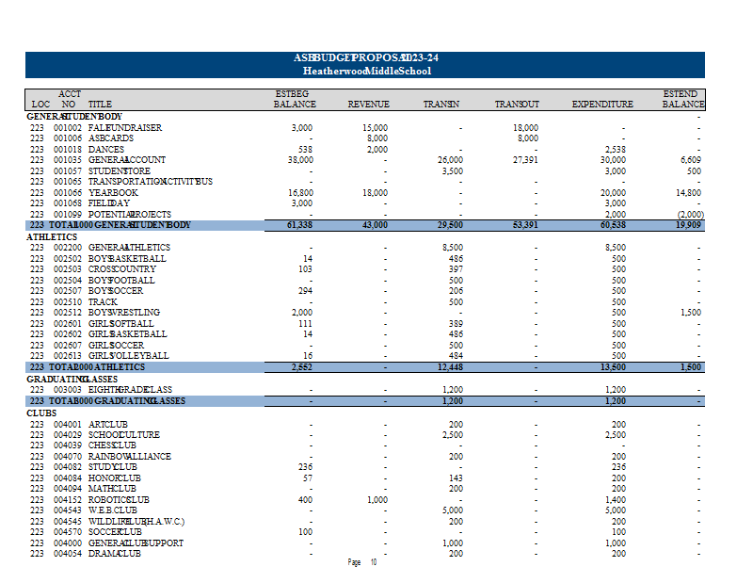The height and width of the screenshot is (583, 753).
Task: Select the HONOR CLUB row title
Action: click(114, 478)
